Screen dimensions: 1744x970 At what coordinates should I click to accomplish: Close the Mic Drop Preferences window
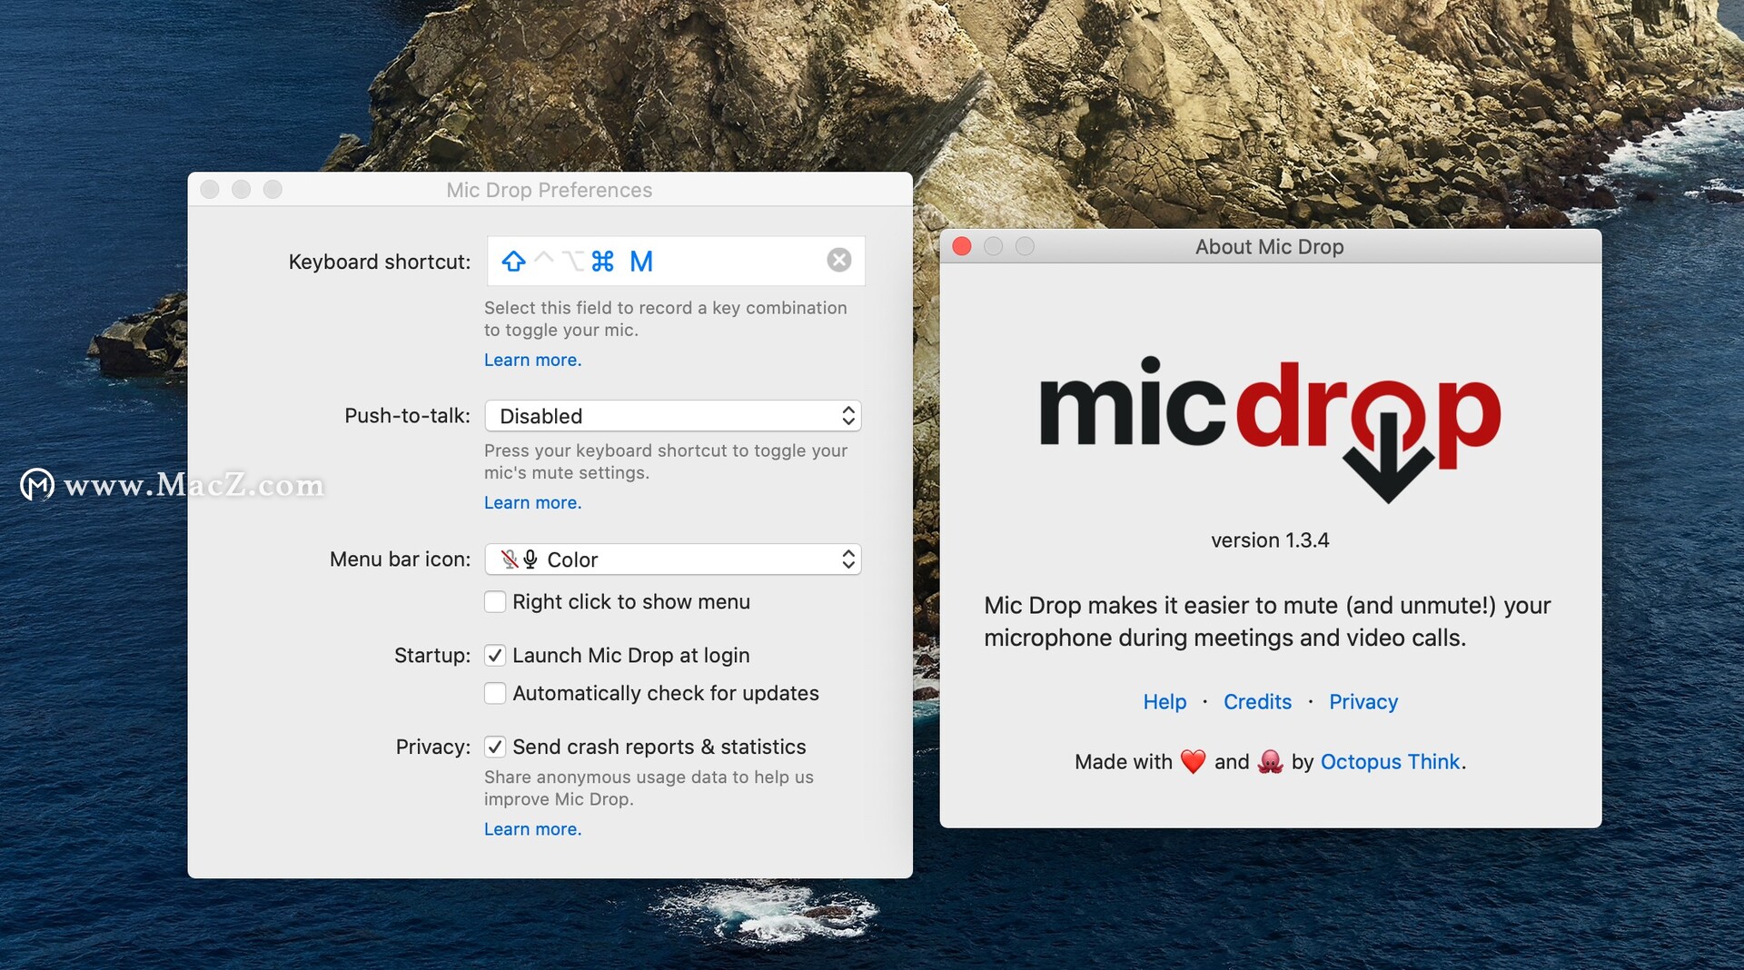tap(210, 189)
